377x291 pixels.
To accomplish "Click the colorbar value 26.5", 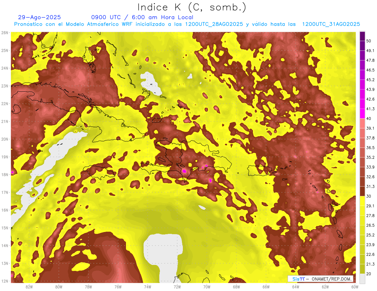I will 370,225.
